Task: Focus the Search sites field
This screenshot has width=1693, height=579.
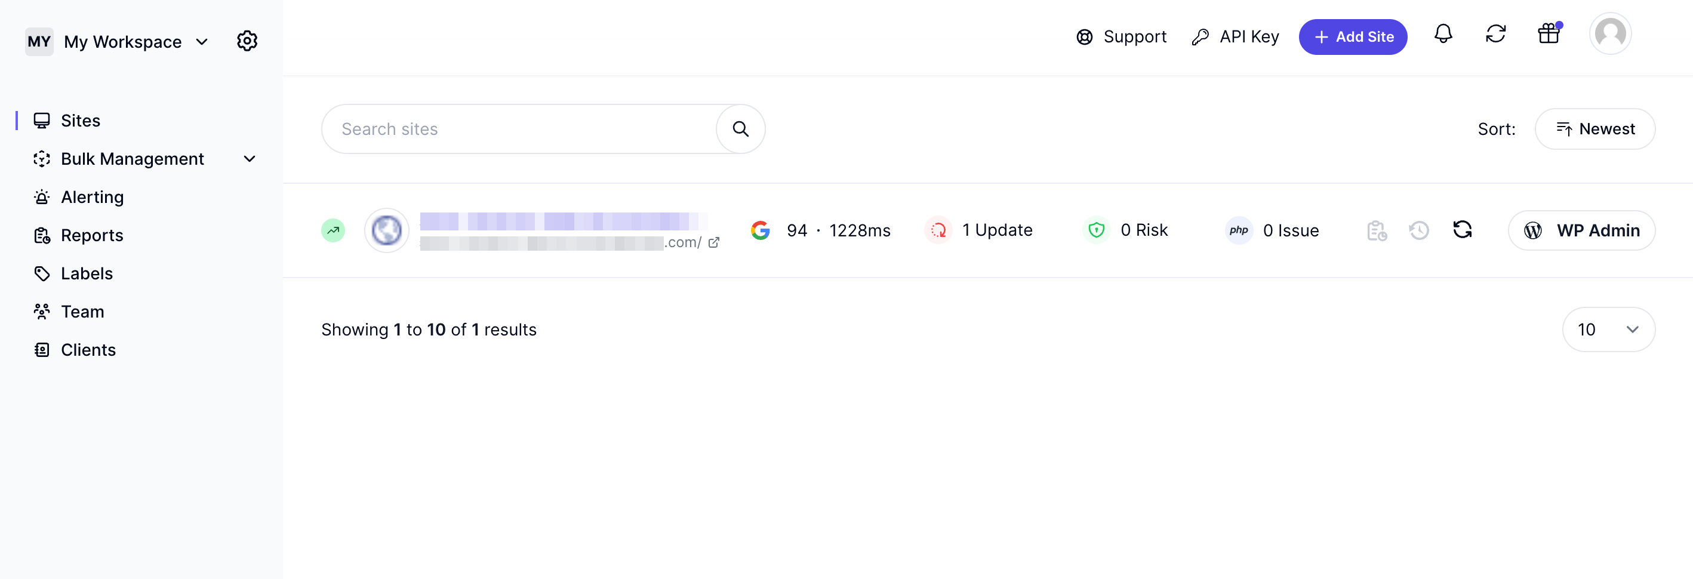Action: [519, 129]
